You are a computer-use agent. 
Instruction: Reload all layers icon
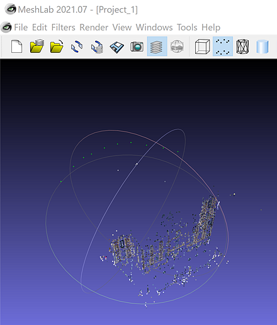(x=97, y=47)
